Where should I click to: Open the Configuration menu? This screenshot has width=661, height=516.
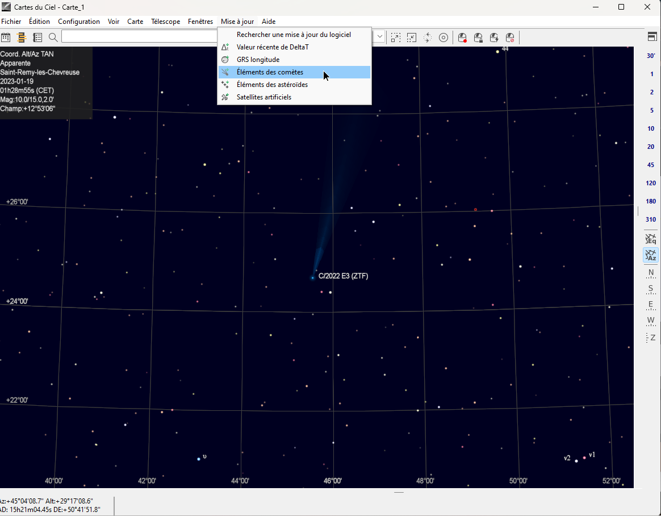click(79, 22)
